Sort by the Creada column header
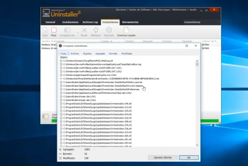 pos(105,41)
